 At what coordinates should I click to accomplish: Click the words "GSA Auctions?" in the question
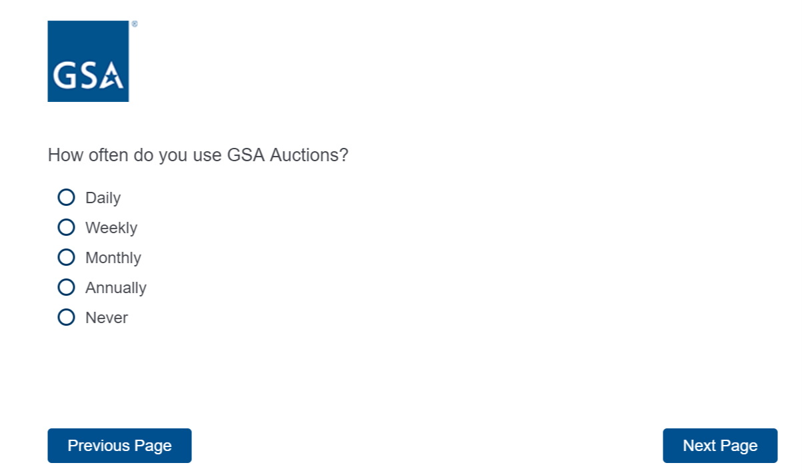point(287,155)
